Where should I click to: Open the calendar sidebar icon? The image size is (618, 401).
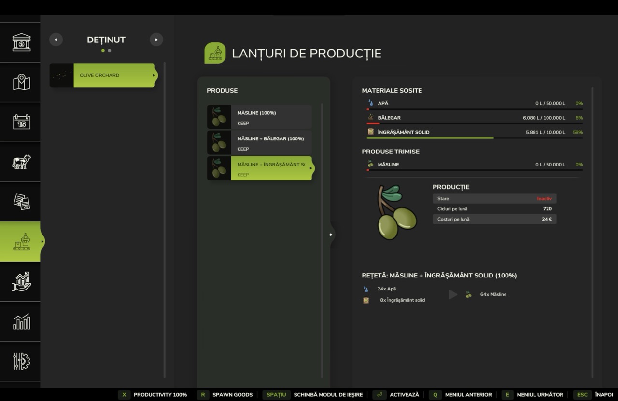click(x=21, y=122)
